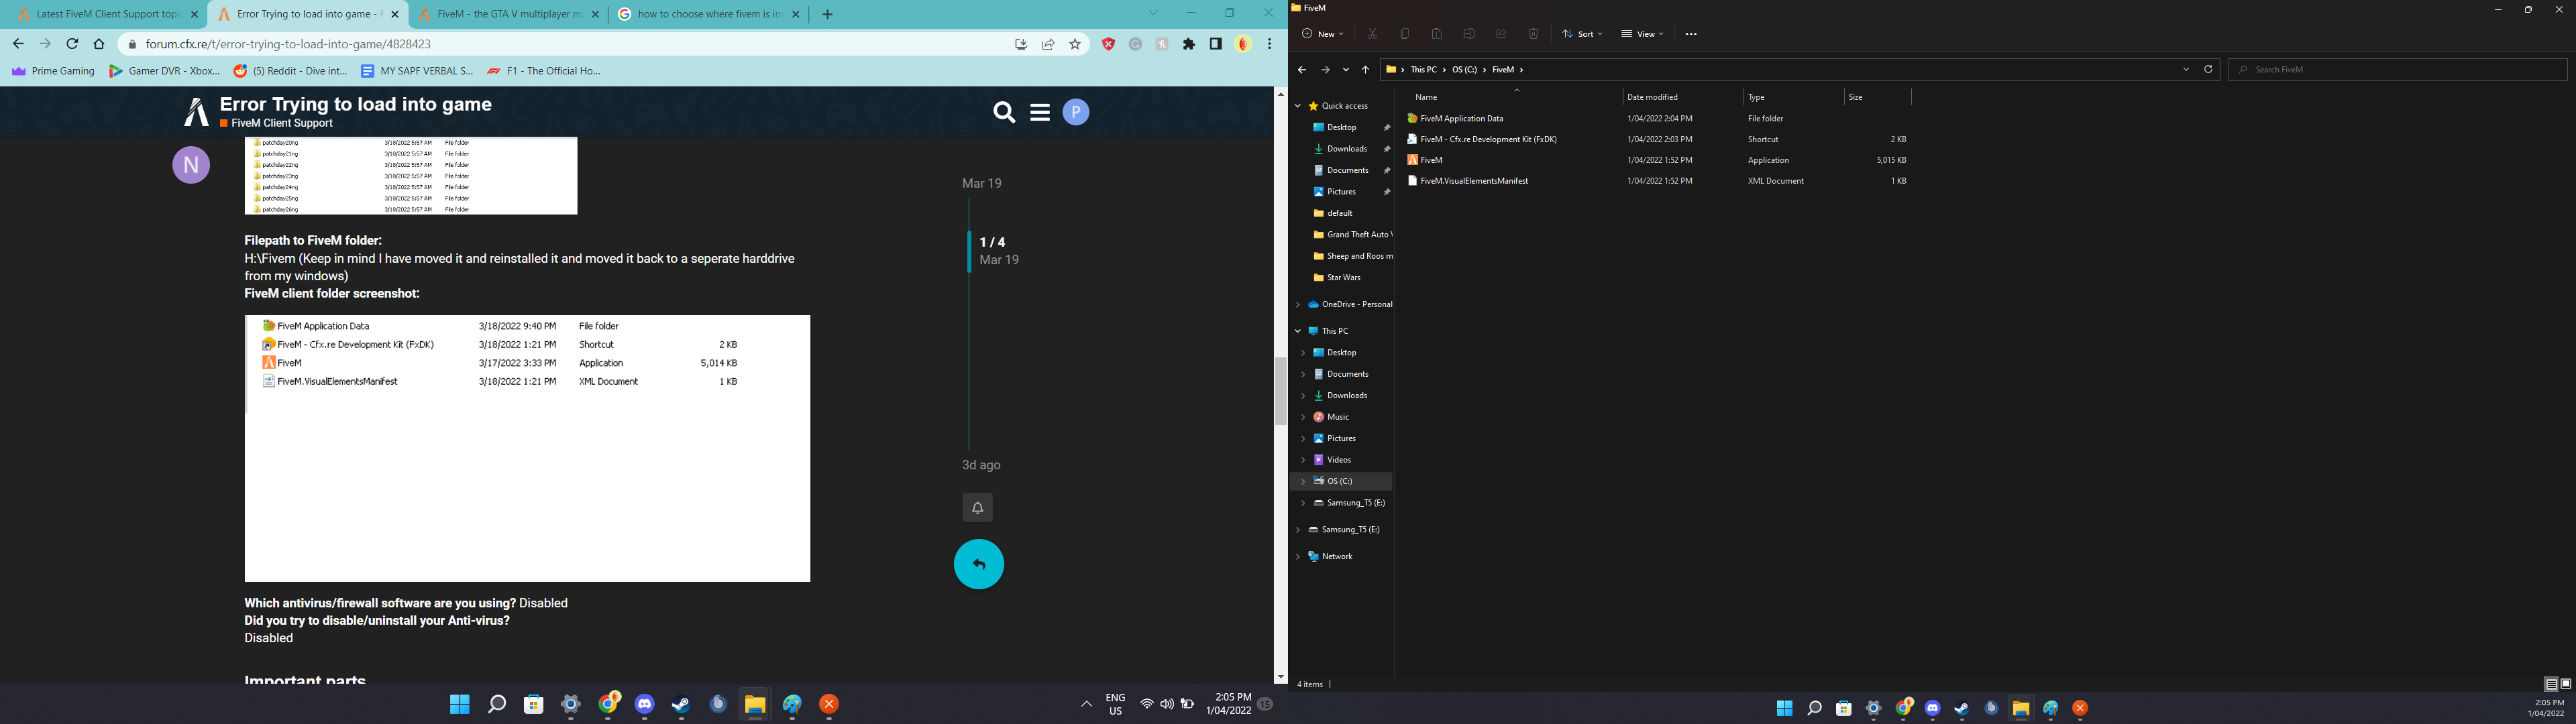Click Chrome's home icon

99,44
